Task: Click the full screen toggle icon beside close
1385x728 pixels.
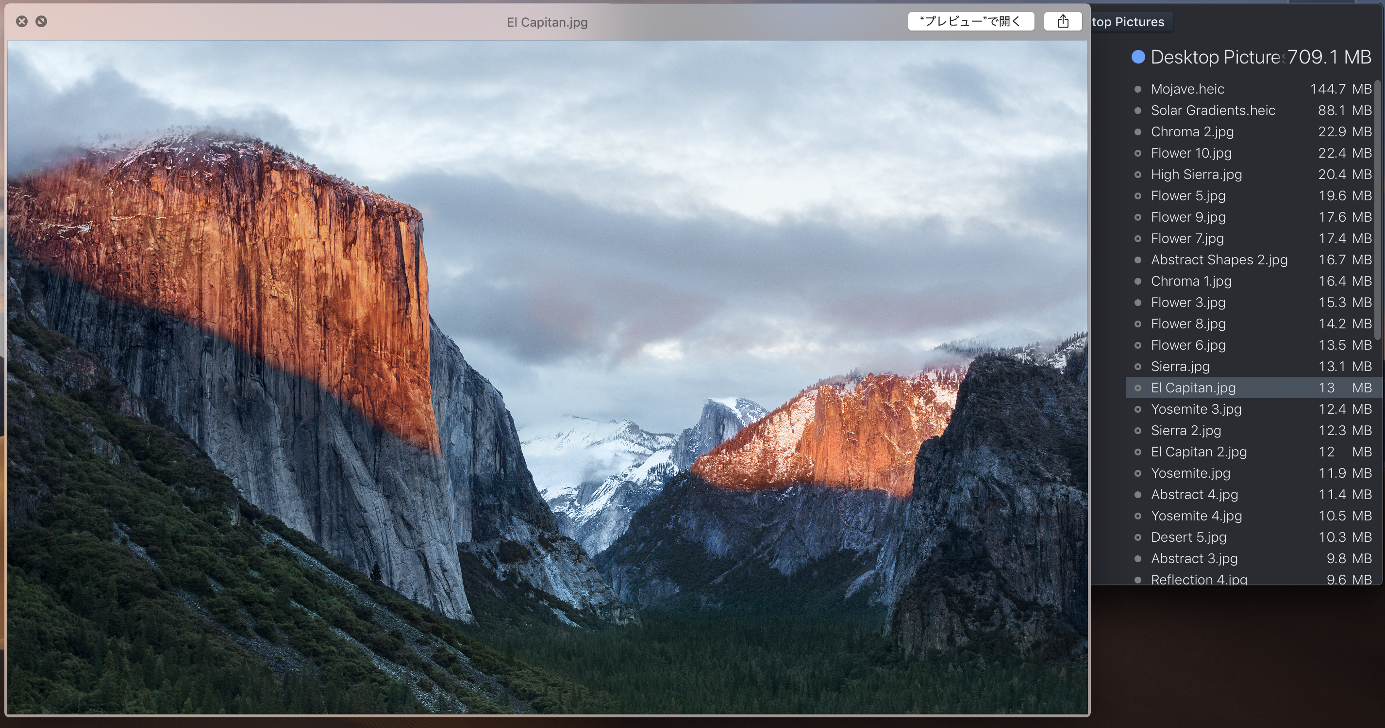Action: point(41,21)
